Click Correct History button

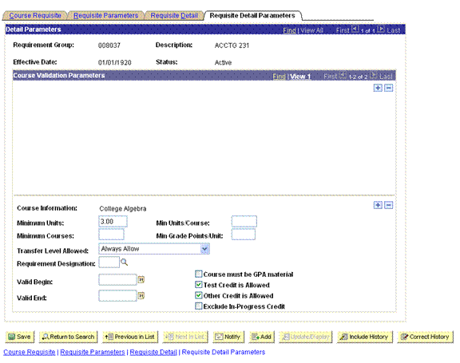pyautogui.click(x=426, y=337)
